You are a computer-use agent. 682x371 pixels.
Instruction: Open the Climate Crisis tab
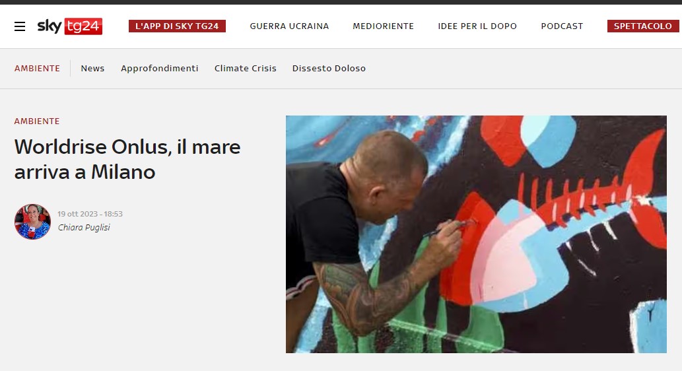(246, 68)
